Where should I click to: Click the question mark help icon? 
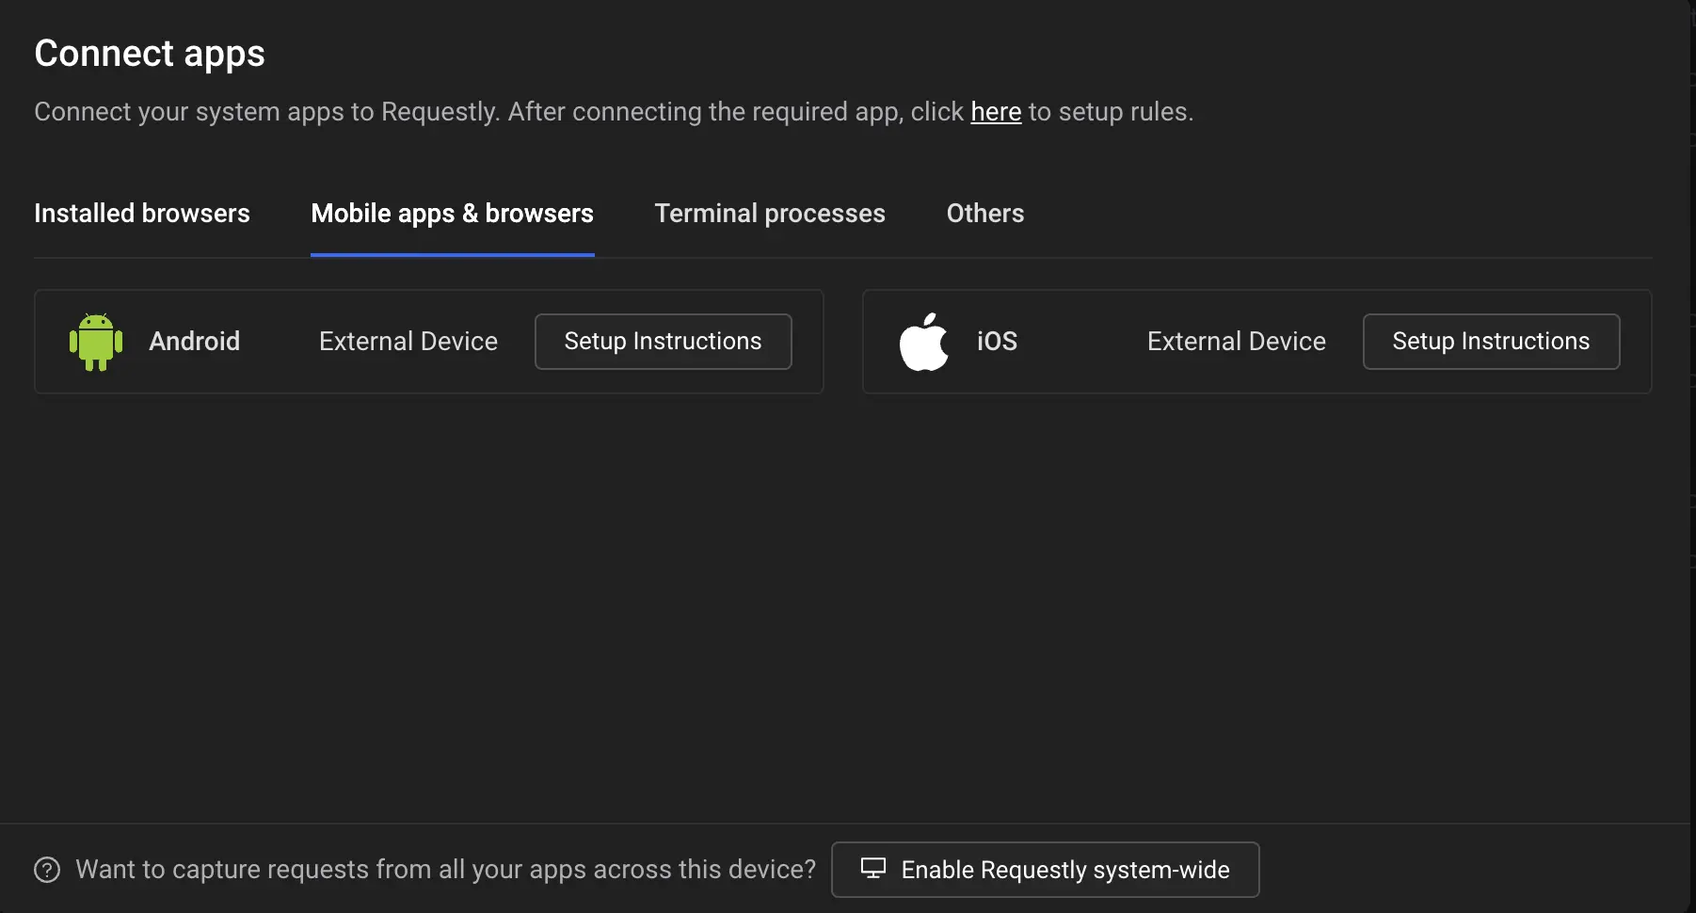(x=47, y=870)
